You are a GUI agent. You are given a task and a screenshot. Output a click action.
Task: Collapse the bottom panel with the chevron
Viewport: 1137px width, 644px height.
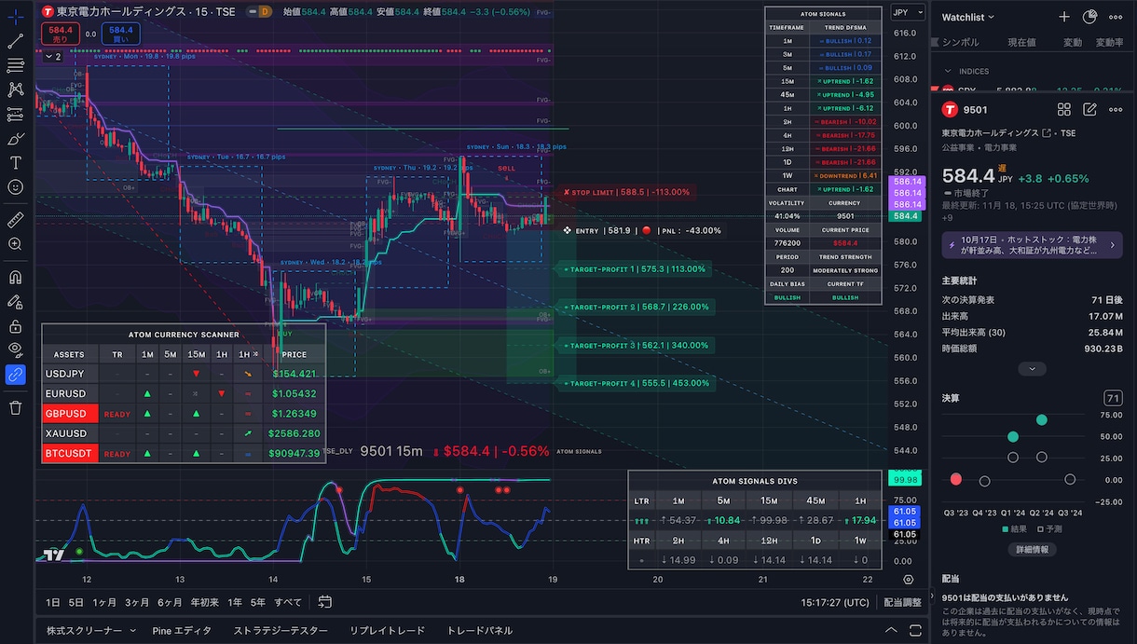pos(891,631)
